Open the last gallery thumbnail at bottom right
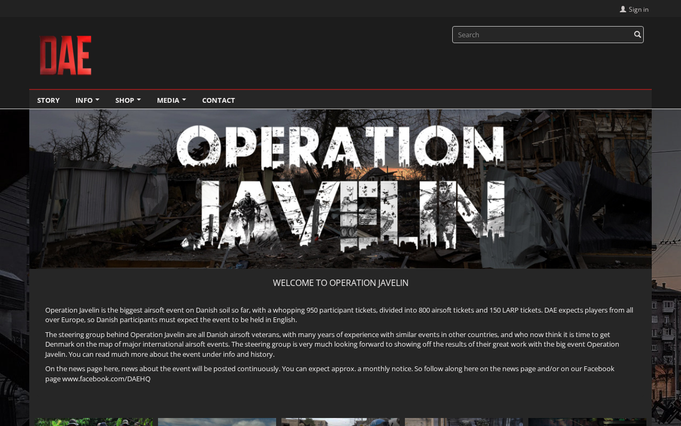Viewport: 681px width, 426px height. point(587,422)
